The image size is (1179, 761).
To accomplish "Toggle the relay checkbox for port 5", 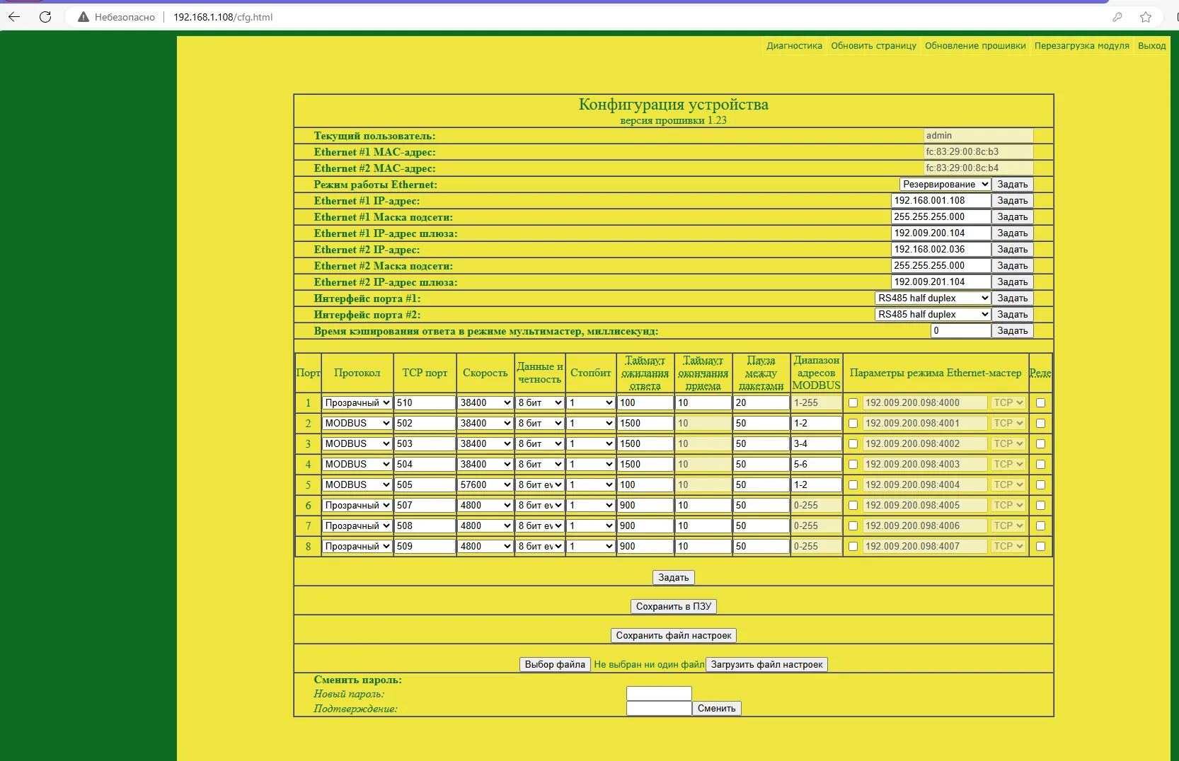I will [x=1040, y=485].
